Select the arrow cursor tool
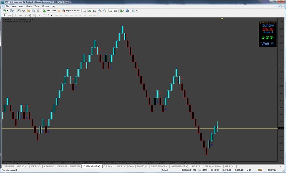 pos(5,15)
